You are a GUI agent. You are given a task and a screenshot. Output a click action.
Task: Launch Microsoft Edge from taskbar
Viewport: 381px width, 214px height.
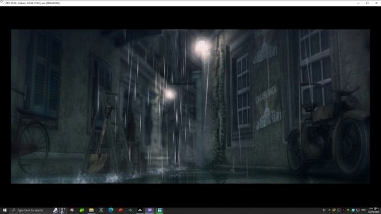(x=111, y=210)
